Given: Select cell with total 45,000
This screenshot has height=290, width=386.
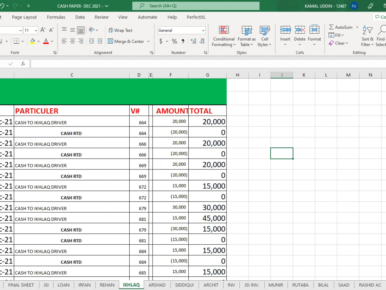Looking at the screenshot, I should click(208, 218).
